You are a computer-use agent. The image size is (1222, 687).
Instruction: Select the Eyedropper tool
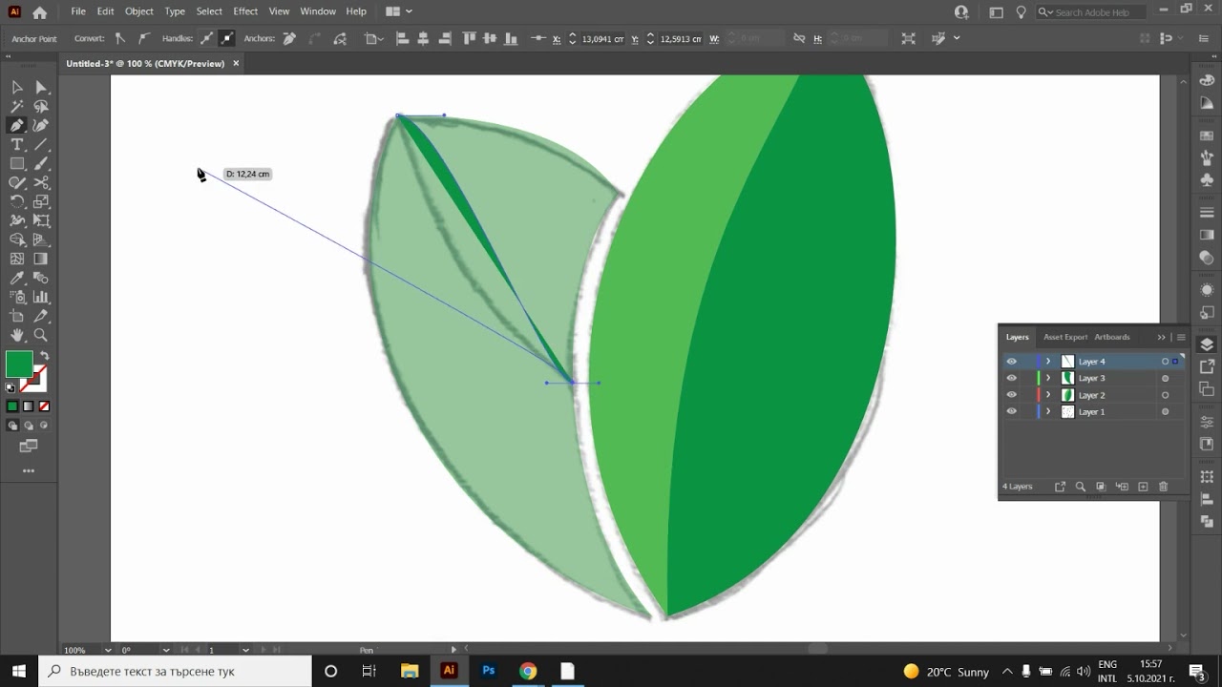(x=17, y=278)
